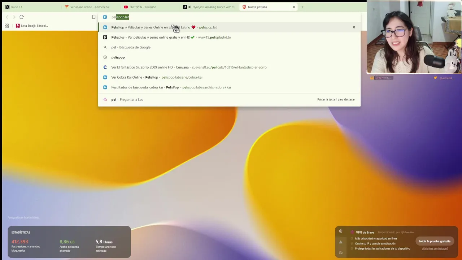Open the Ver anime online - AnimeFénix tab
The image size is (462, 260).
click(90, 7)
